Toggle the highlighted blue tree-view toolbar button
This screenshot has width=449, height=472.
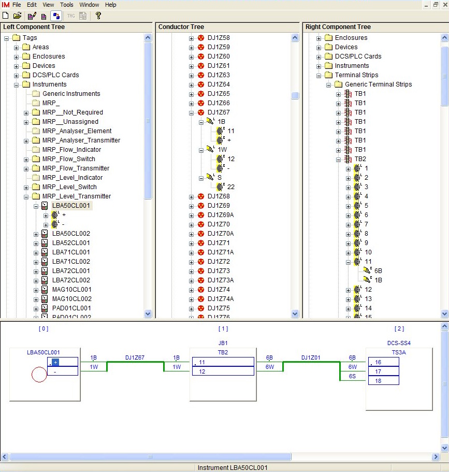56,16
